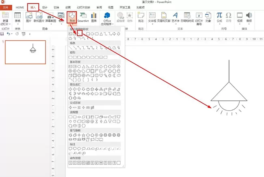Open the 新建幻灯片 (New Slide) dropdown
The height and width of the screenshot is (177, 264).
point(5,19)
